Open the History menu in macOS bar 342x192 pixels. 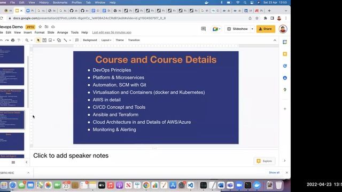44,3
